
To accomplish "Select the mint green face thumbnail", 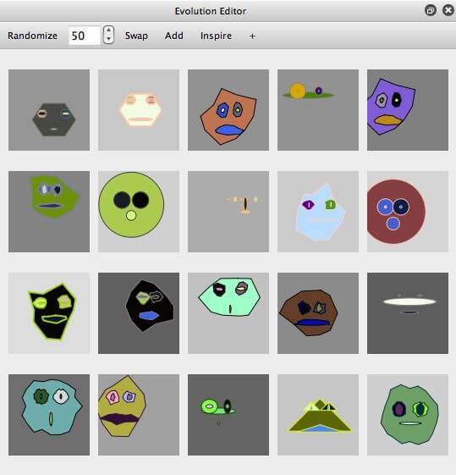I will pyautogui.click(x=228, y=313).
